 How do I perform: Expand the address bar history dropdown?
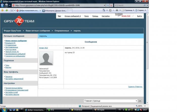click(x=104, y=5)
